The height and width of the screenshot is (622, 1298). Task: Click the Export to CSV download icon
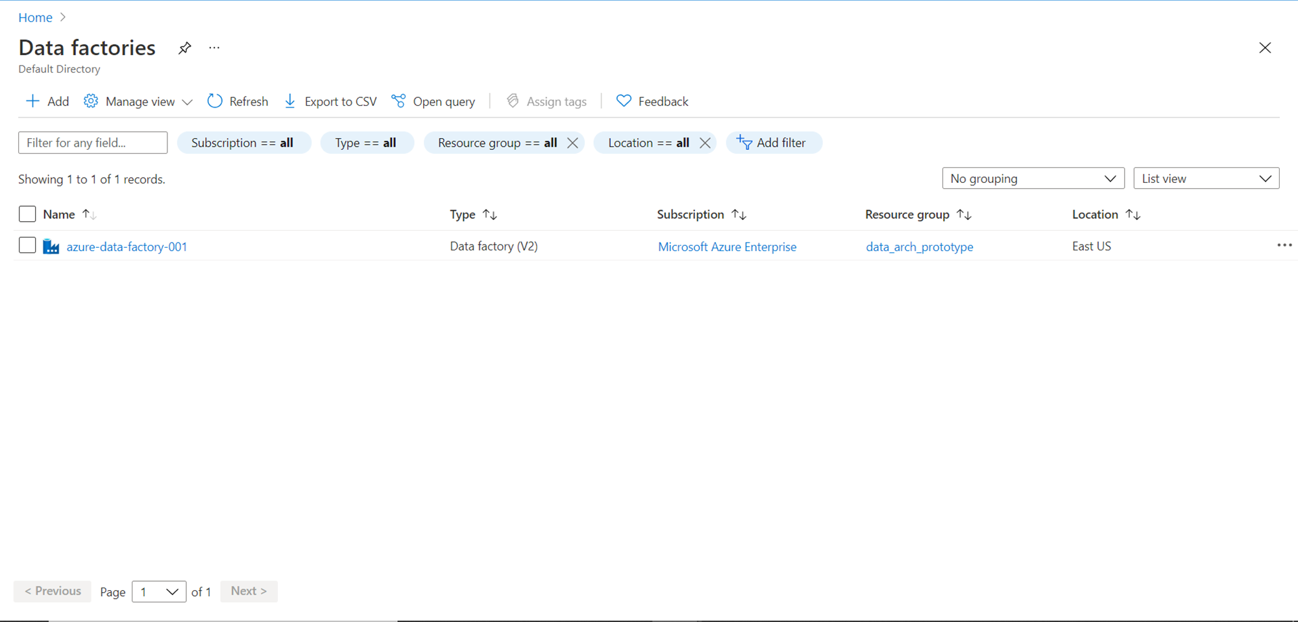[x=290, y=101]
